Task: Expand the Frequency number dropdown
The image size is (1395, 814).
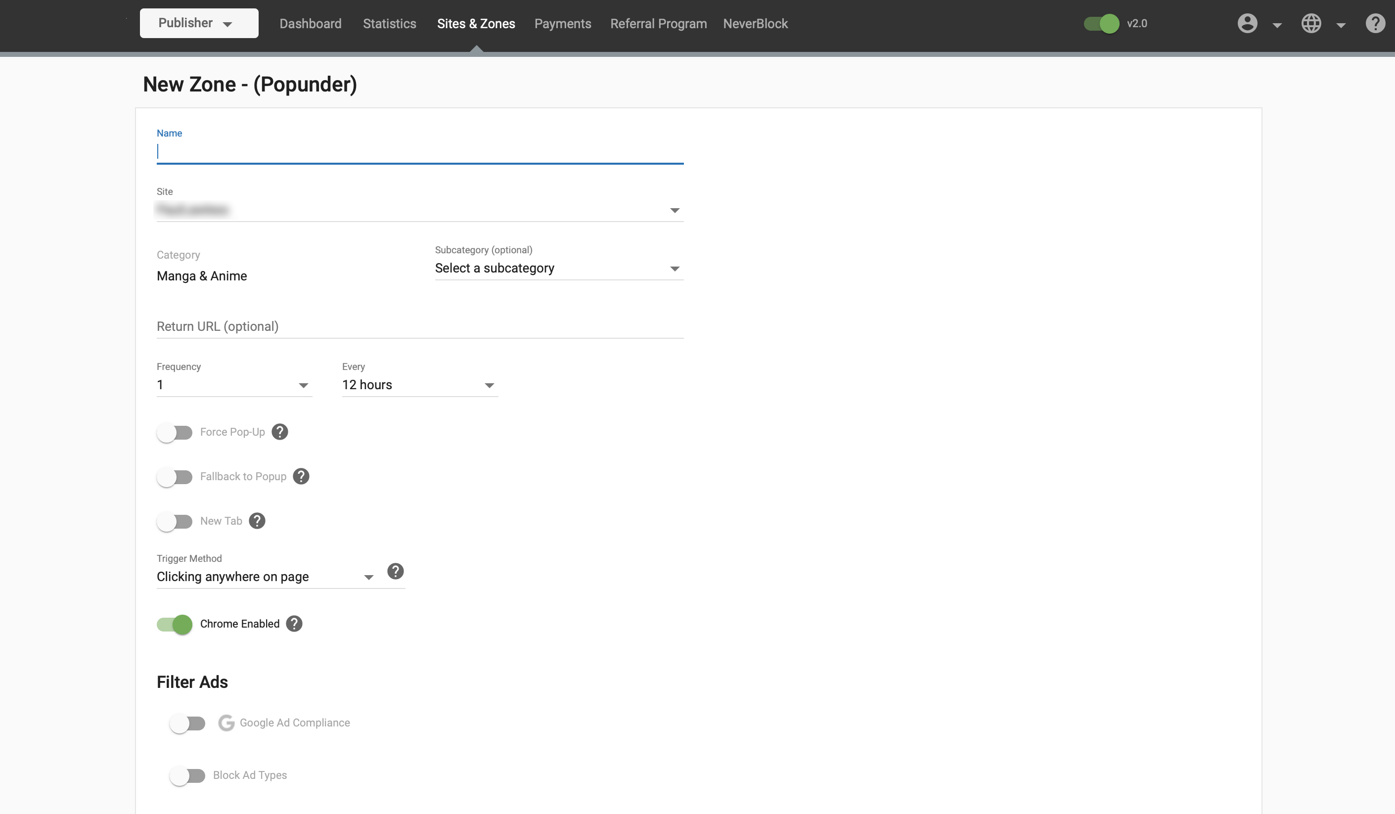Action: 303,385
